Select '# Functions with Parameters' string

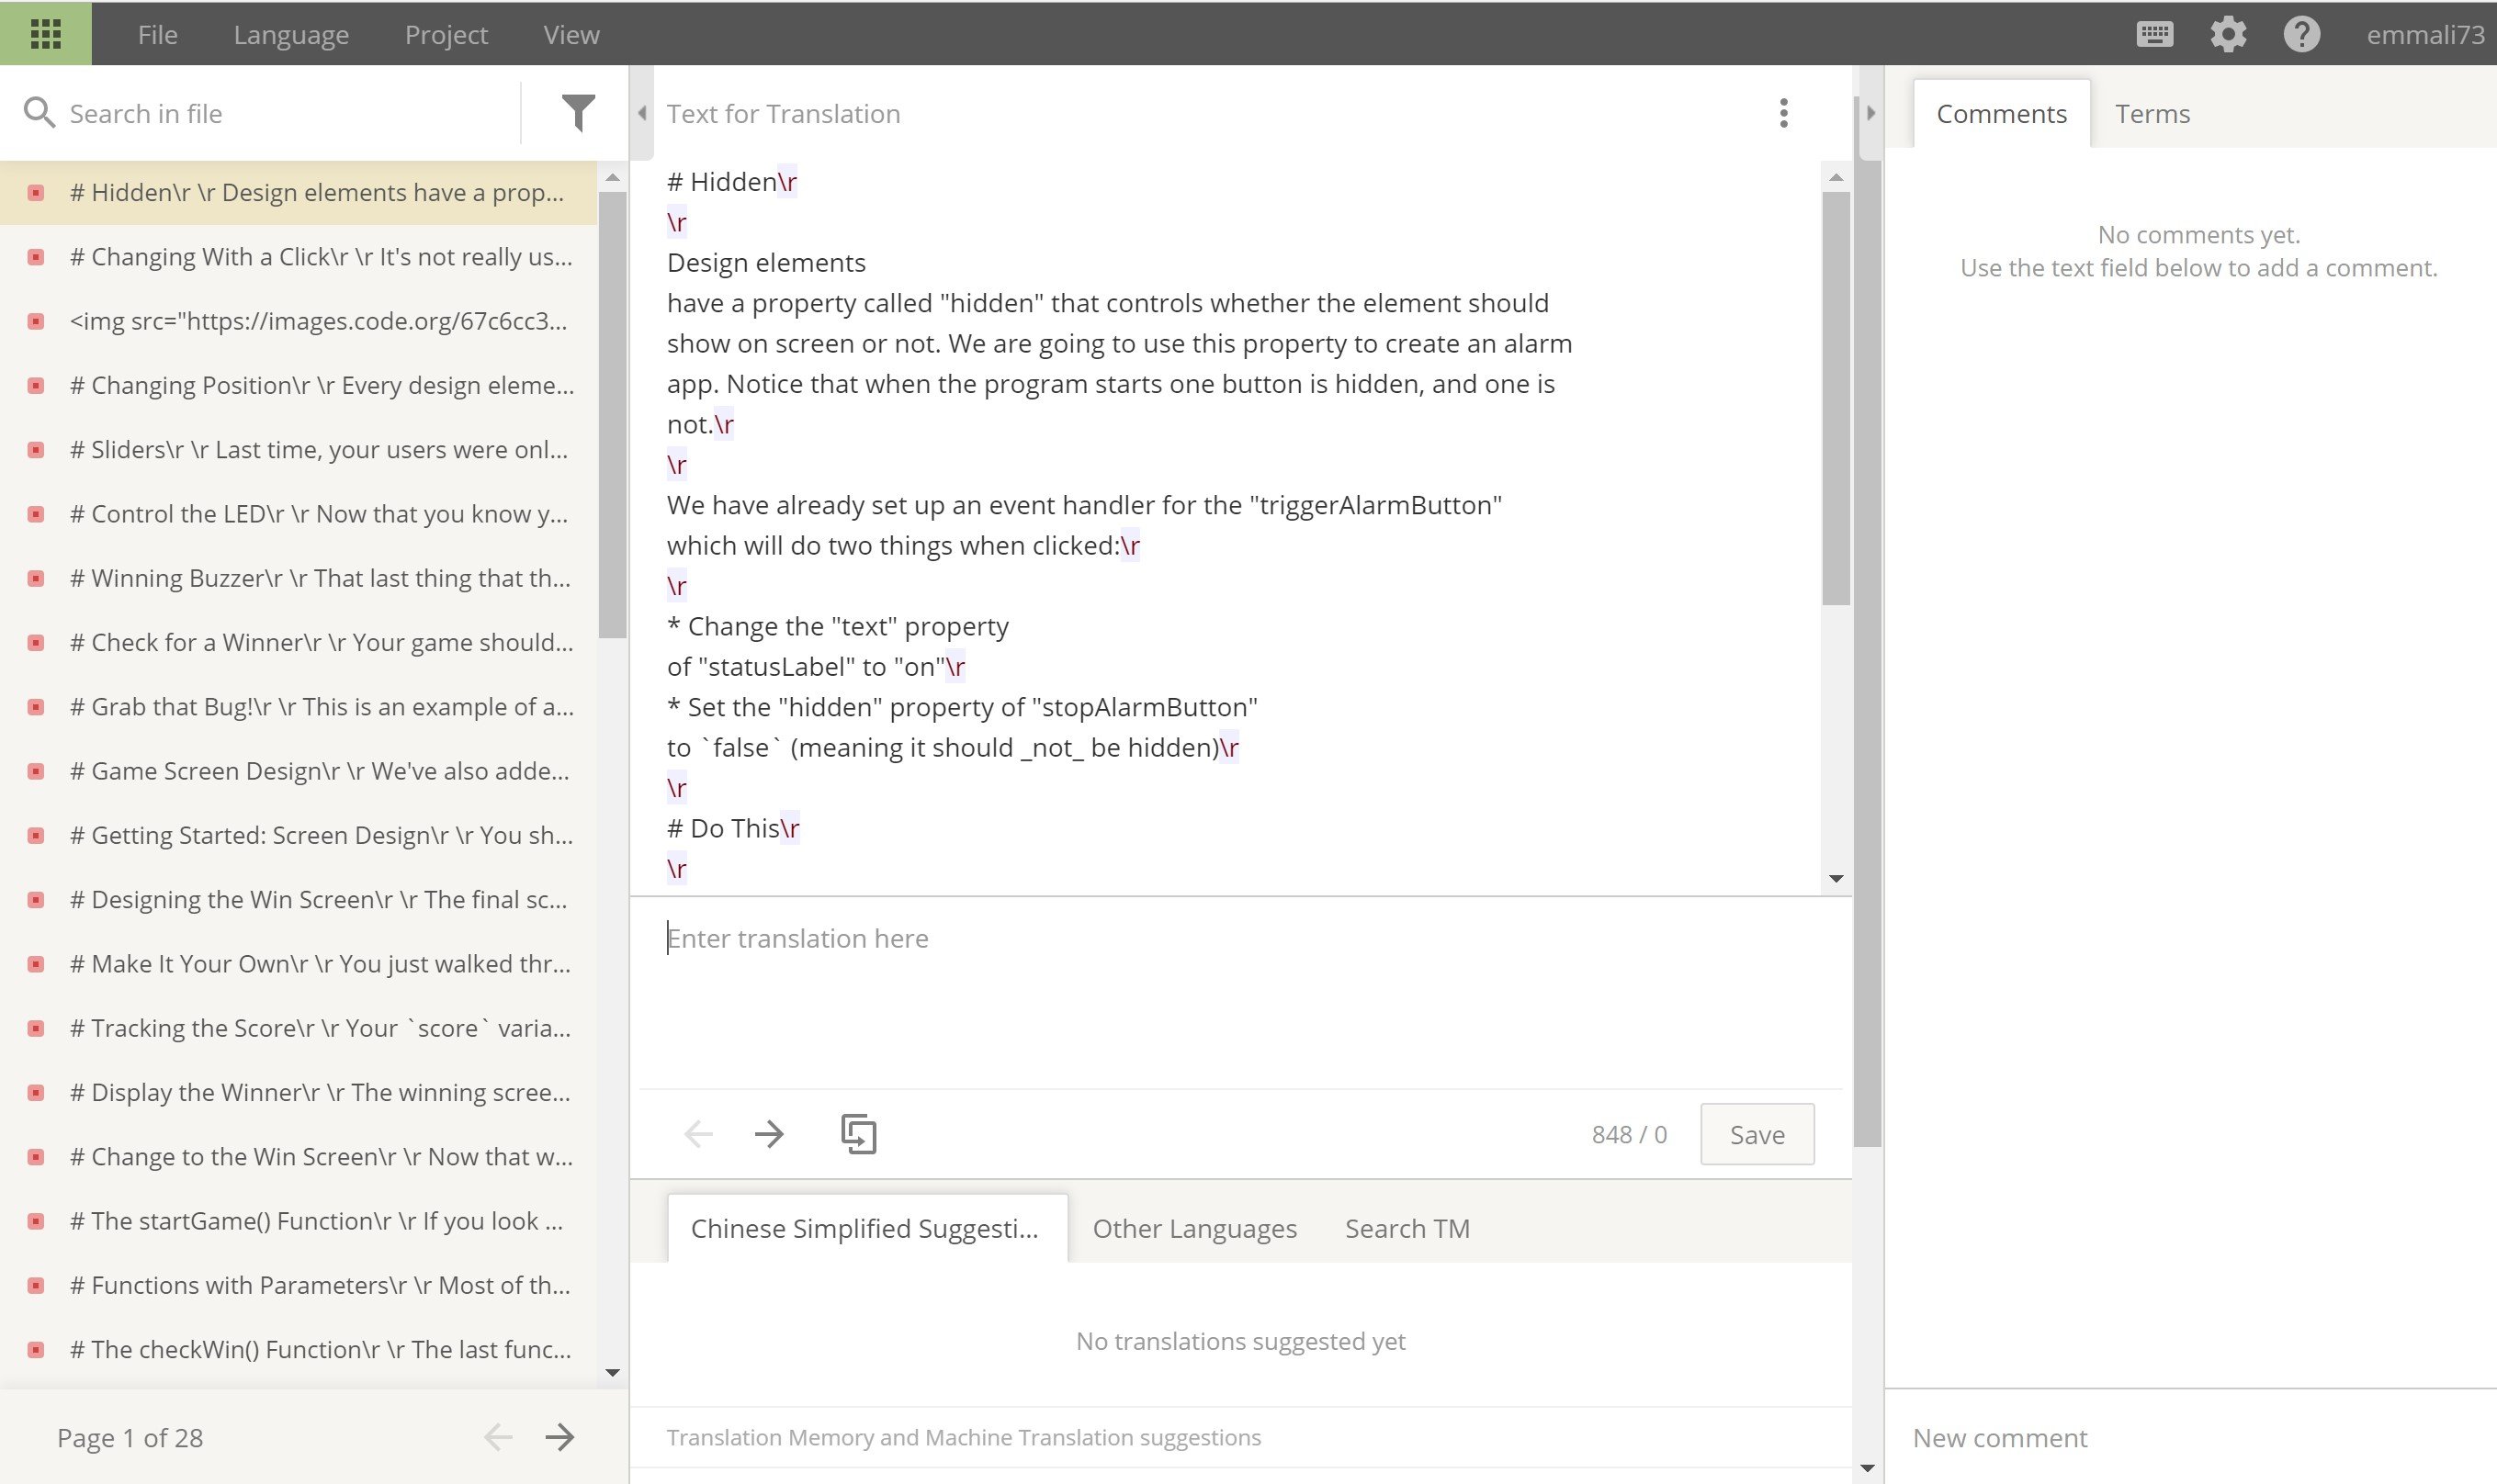pos(299,1285)
